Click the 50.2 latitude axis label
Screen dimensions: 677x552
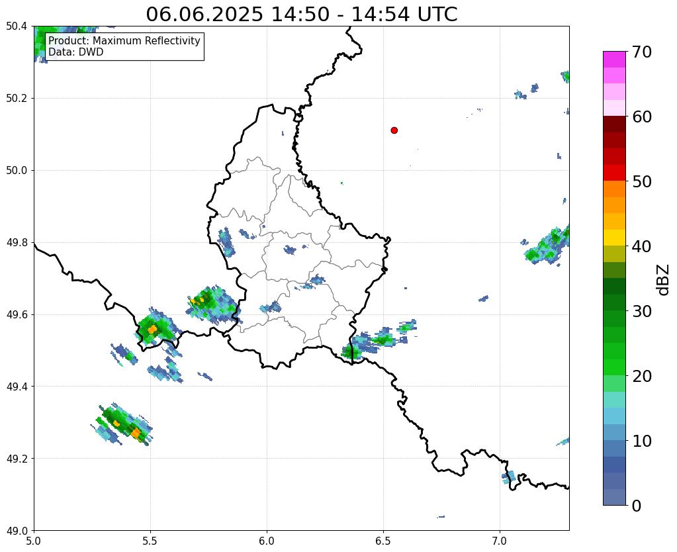pyautogui.click(x=17, y=99)
